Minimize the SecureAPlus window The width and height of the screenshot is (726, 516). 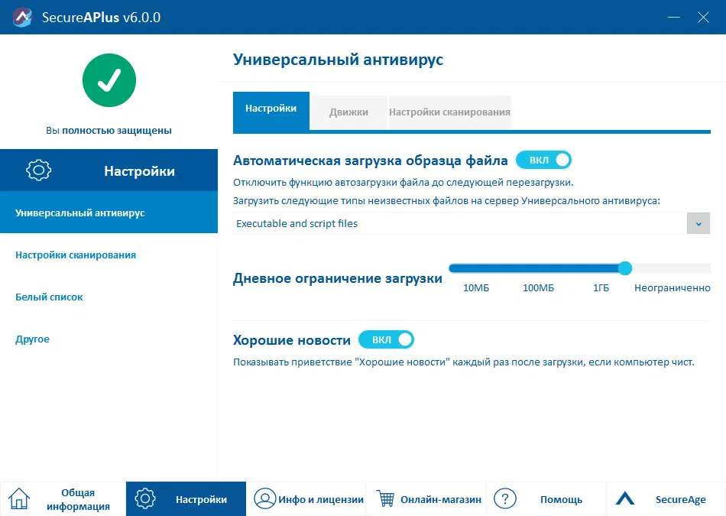pyautogui.click(x=674, y=17)
